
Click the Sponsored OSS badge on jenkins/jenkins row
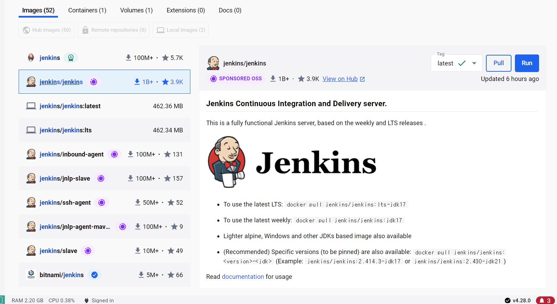coord(93,82)
